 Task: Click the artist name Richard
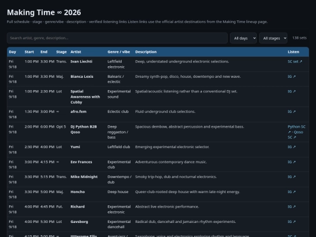pyautogui.click(x=77, y=207)
